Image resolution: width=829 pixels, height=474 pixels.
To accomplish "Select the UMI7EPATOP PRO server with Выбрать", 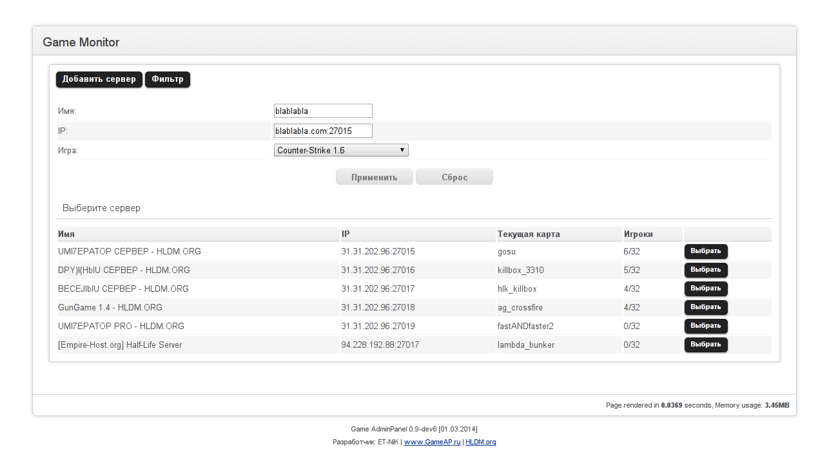I will pos(706,326).
